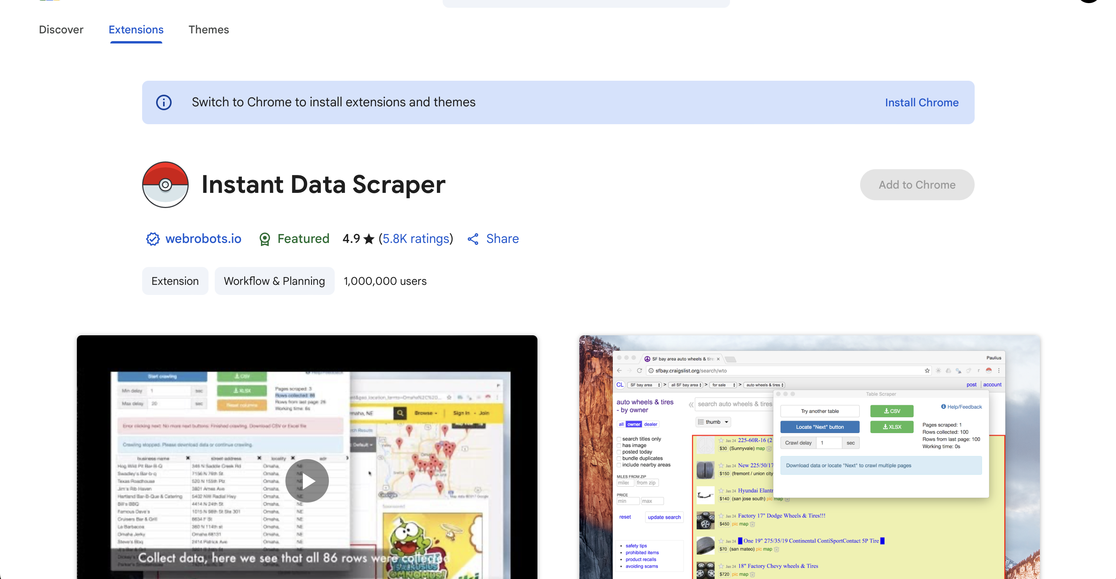1116x579 pixels.
Task: Click update search in Craigslist screenshot
Action: (664, 517)
